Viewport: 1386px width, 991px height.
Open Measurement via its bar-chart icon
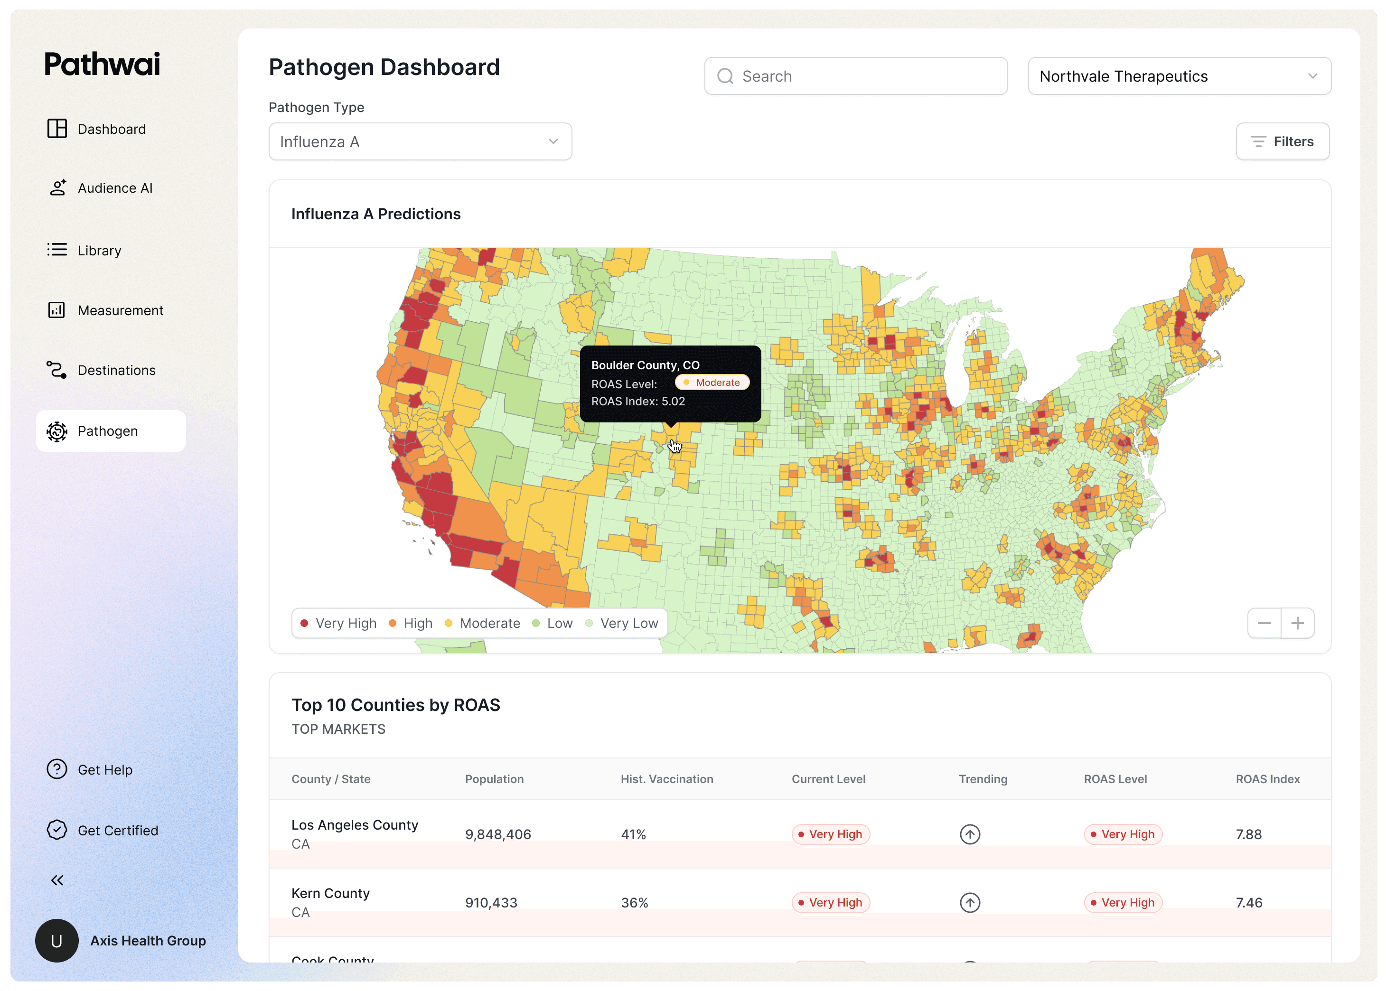coord(57,310)
